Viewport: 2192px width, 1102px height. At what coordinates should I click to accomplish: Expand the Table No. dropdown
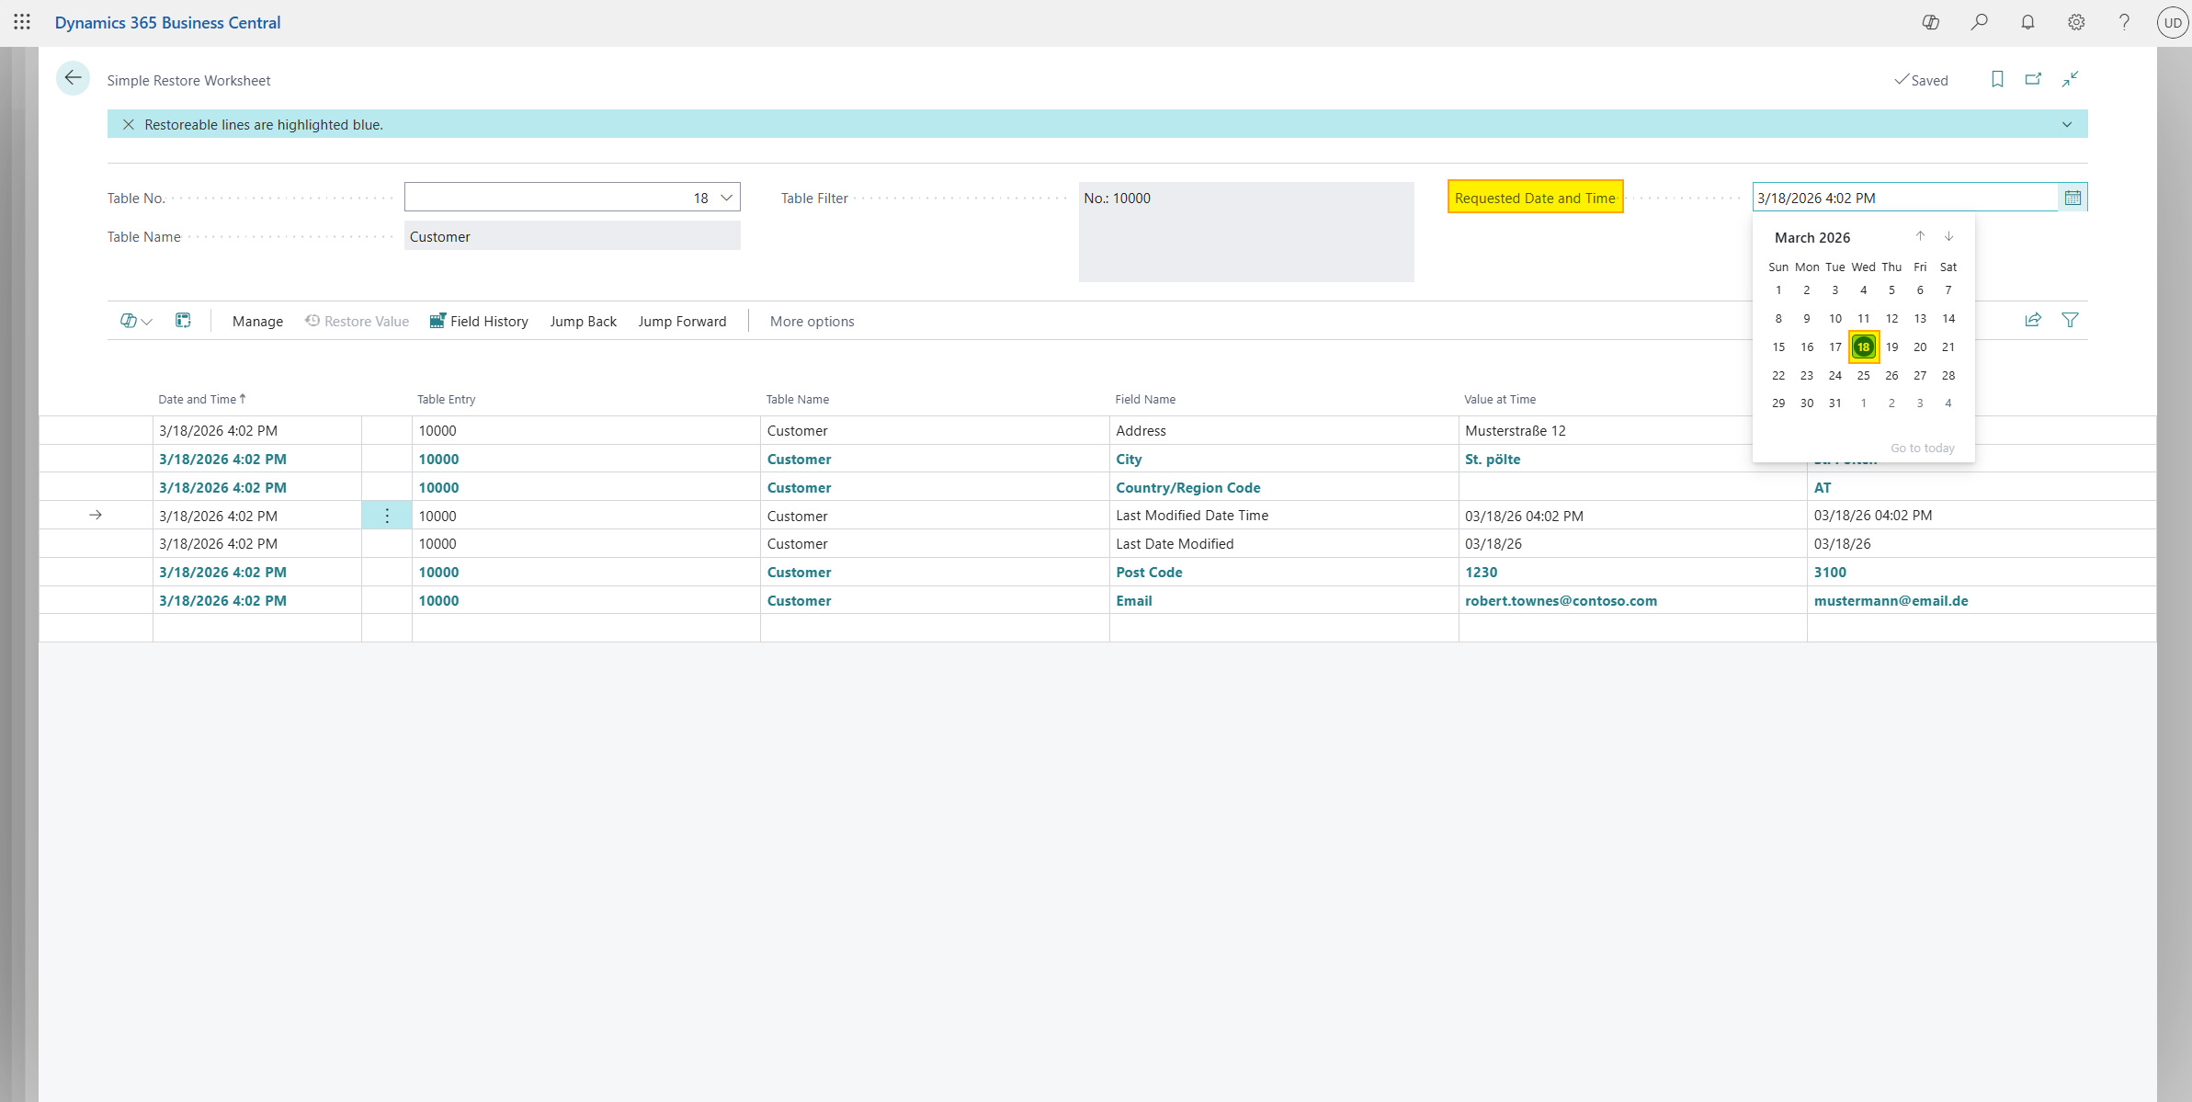tap(726, 197)
